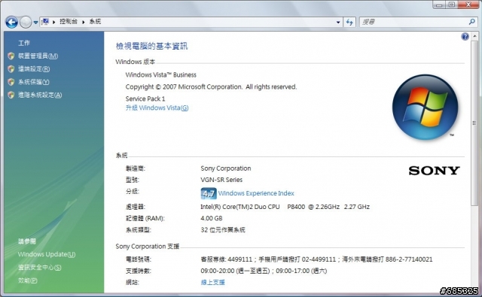Click shield icon beside 進階系統設定

click(11, 95)
